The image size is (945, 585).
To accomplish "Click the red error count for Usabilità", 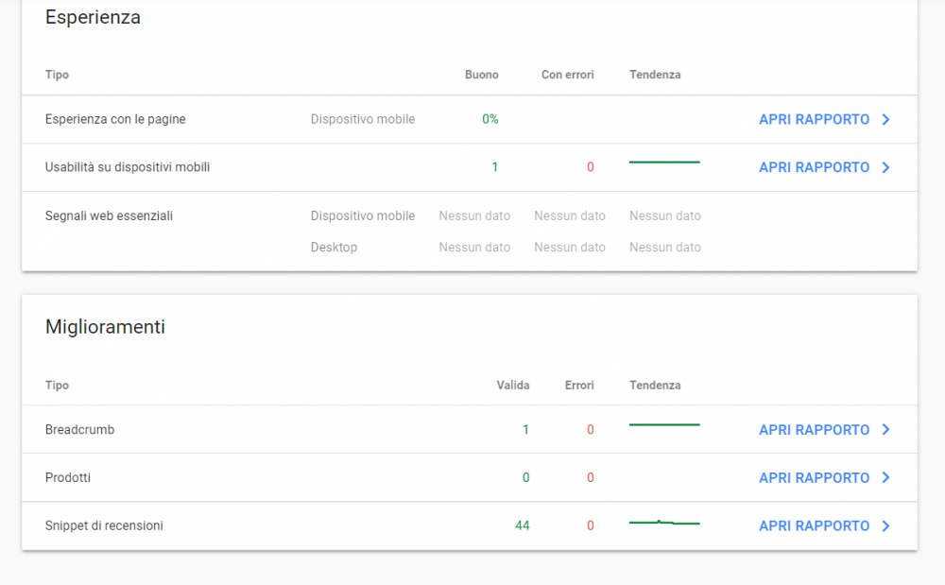I will point(590,166).
